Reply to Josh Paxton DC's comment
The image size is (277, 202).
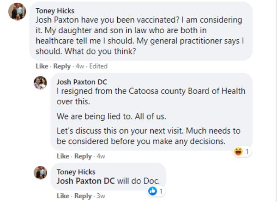(x=83, y=156)
